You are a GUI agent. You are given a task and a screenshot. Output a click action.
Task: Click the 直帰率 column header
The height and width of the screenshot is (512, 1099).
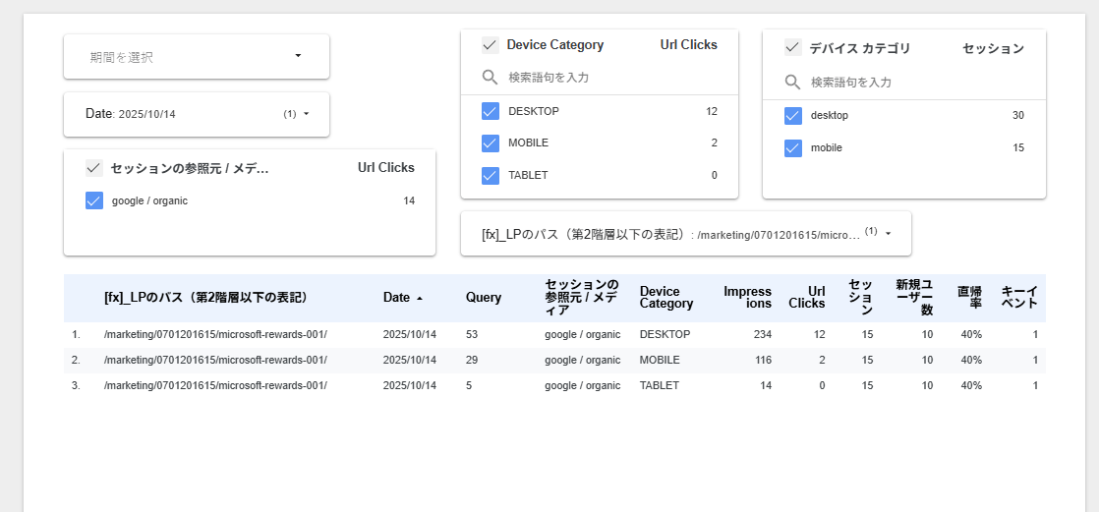tap(969, 298)
